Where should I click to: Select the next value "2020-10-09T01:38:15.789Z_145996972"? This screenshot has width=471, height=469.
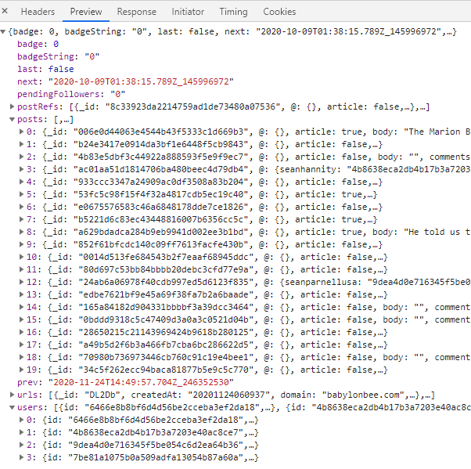click(141, 81)
